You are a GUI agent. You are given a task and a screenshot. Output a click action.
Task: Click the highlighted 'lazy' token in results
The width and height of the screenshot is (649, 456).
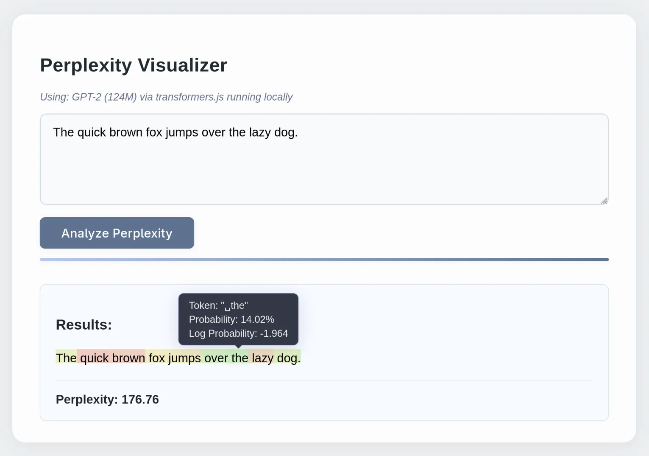(x=262, y=358)
